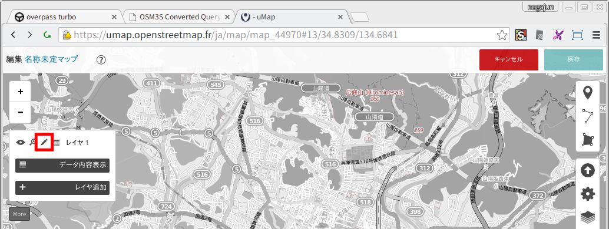Select the draw polyline tool
The height and width of the screenshot is (229, 609).
tap(588, 116)
